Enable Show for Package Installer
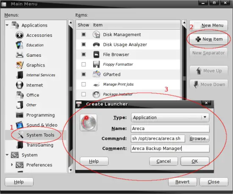This screenshot has width=233, height=194. pyautogui.click(x=83, y=94)
